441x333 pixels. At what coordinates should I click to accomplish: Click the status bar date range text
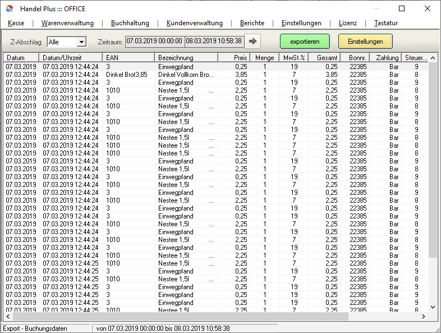[x=163, y=329]
